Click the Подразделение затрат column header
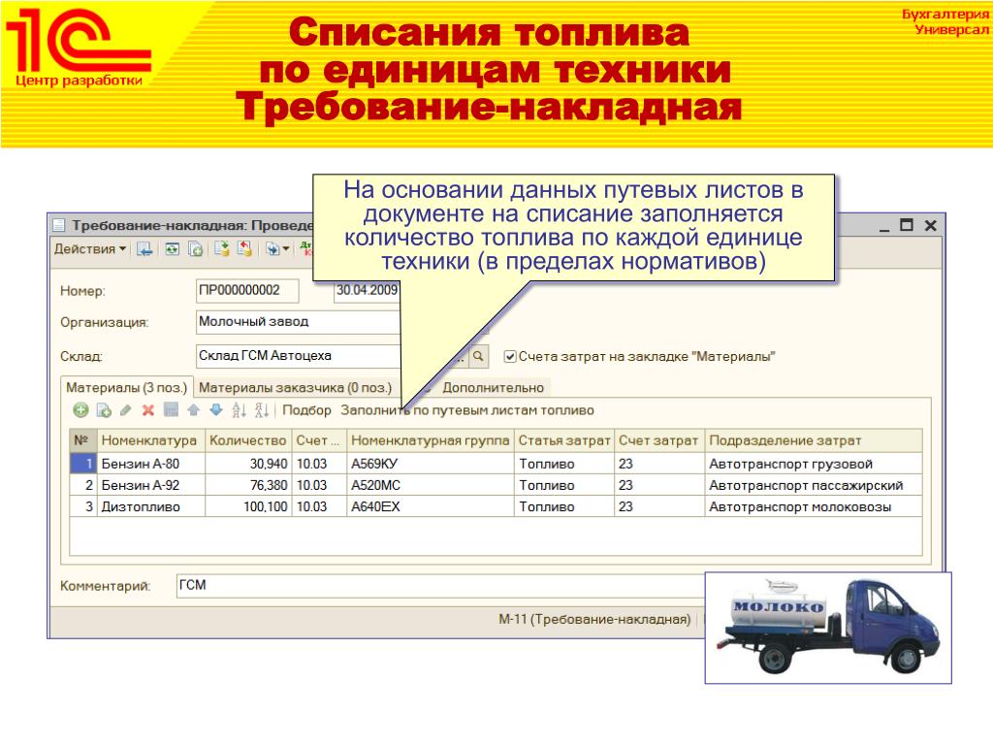993x745 pixels. point(814,440)
